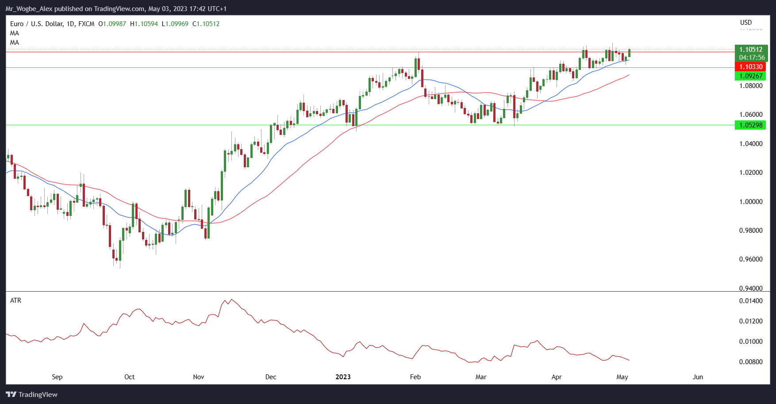This screenshot has width=776, height=404.
Task: Click the TradingView logo at bottom left
Action: click(31, 394)
